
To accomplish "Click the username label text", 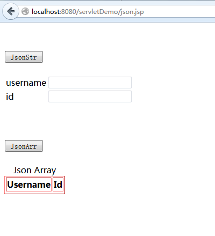I will (x=26, y=83).
